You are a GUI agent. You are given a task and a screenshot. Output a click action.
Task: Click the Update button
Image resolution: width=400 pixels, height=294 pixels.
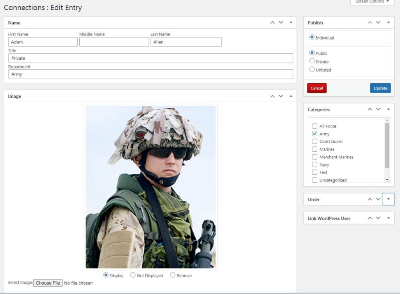coord(380,88)
